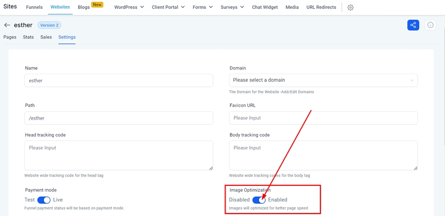Expand the Surveys dropdown menu
445x216 pixels.
tap(232, 7)
